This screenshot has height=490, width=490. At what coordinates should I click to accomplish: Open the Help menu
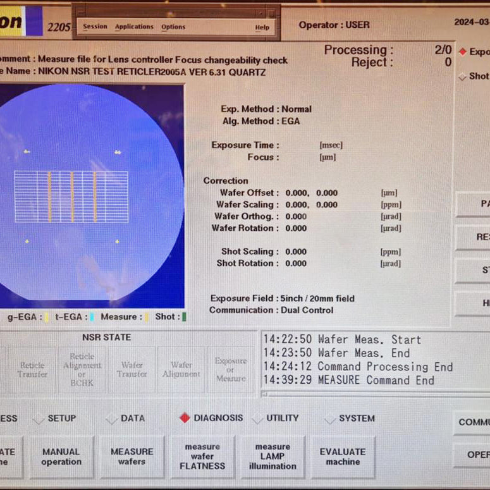(x=262, y=27)
